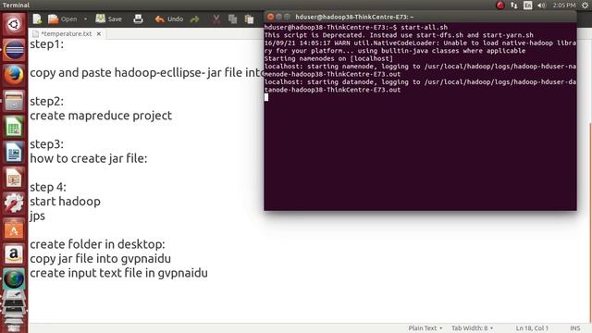Change the Tab Width: 8 dropdown
The image size is (592, 333).
[473, 328]
